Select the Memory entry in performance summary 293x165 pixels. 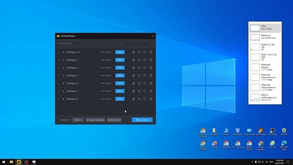click(265, 37)
